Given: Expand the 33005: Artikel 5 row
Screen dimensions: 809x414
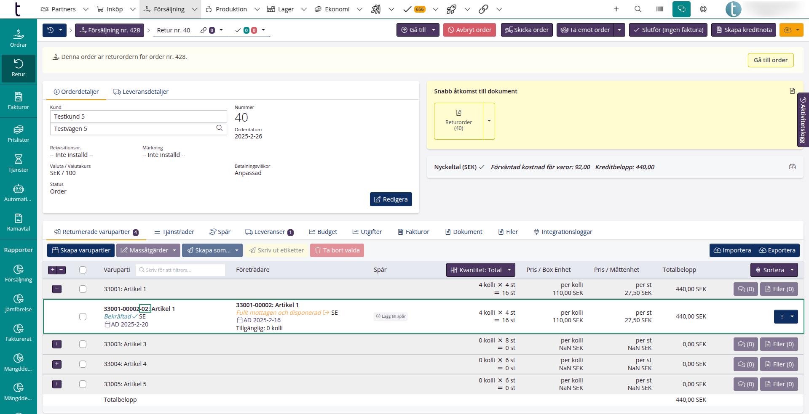Looking at the screenshot, I should [57, 384].
